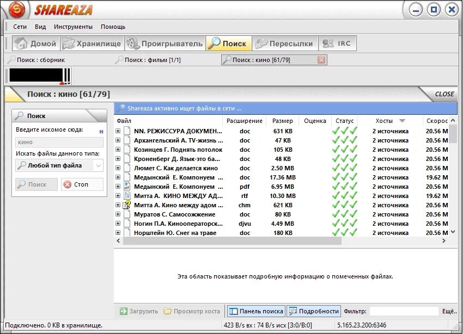Expand the 'Архангельский А. TV-жизнь' row

click(118, 140)
